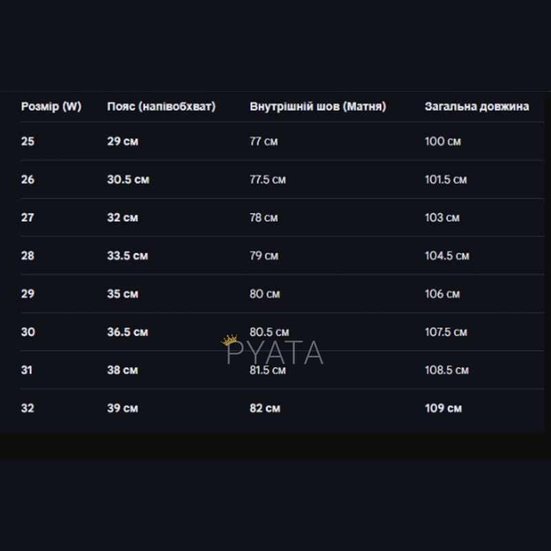Select size 29 row label
Screen dimensions: 551x551
pyautogui.click(x=28, y=294)
